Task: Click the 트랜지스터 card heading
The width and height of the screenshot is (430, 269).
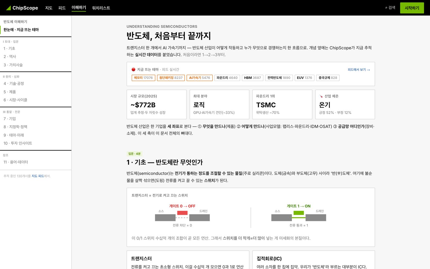Action: tap(141, 259)
